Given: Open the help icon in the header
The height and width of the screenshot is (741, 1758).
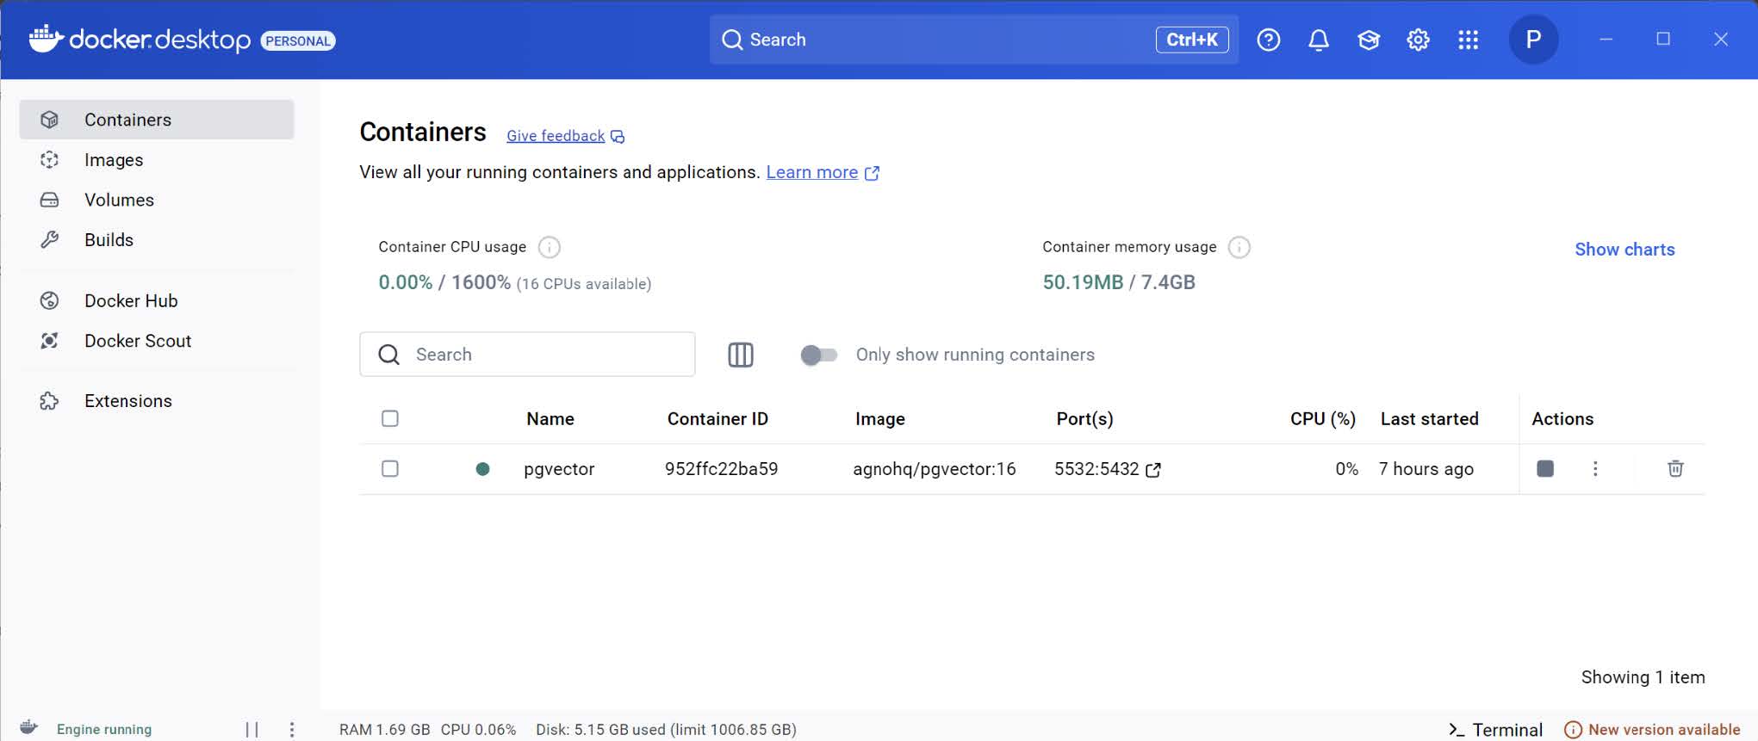Looking at the screenshot, I should (x=1268, y=40).
